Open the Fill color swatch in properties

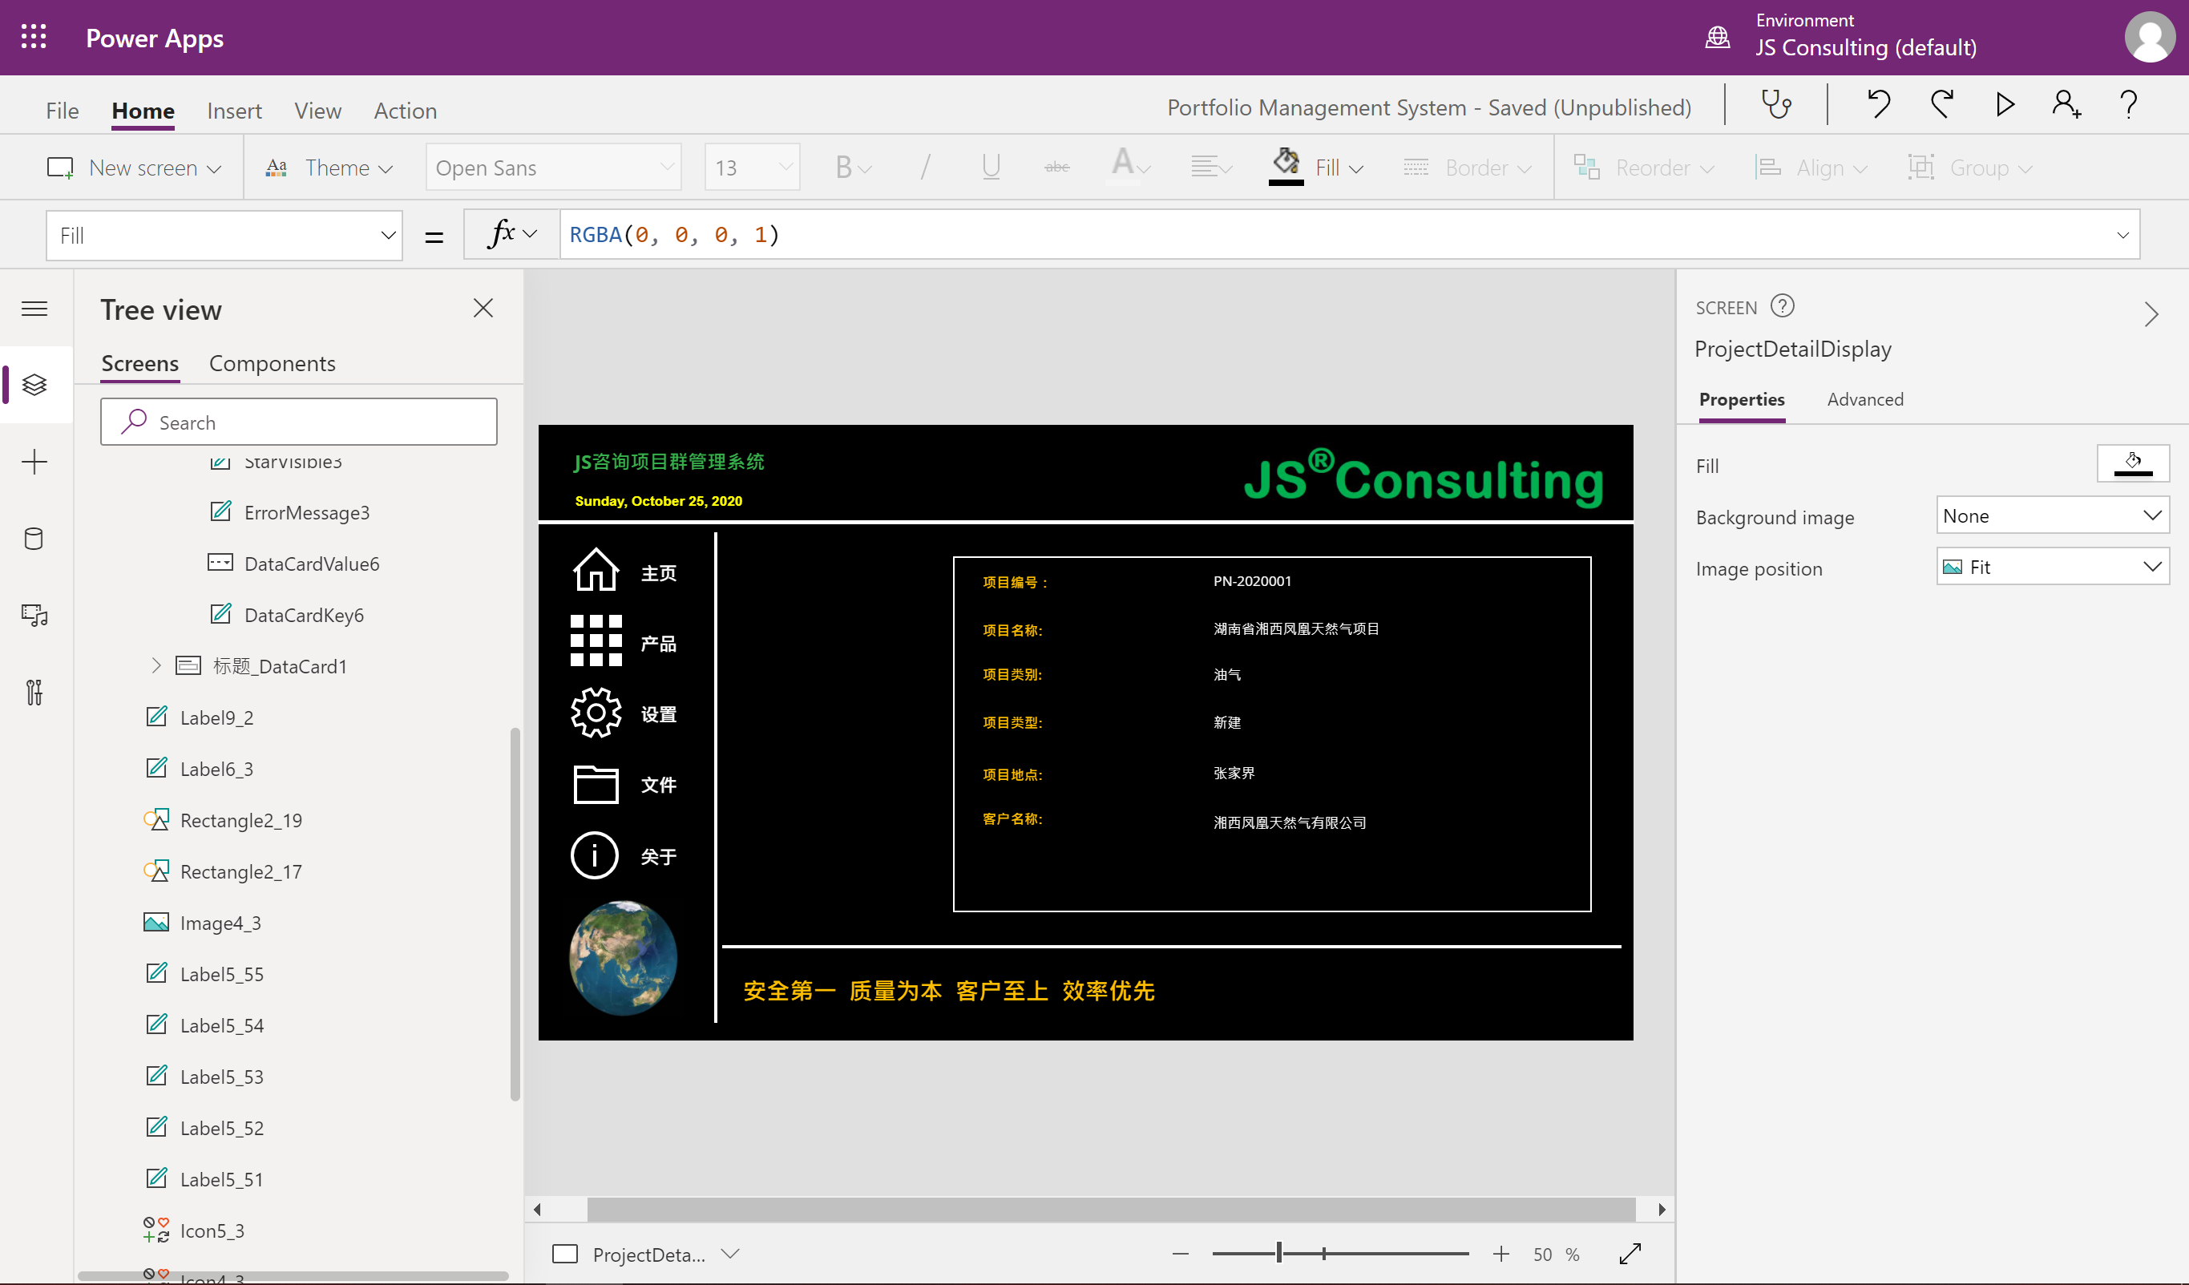tap(2133, 463)
